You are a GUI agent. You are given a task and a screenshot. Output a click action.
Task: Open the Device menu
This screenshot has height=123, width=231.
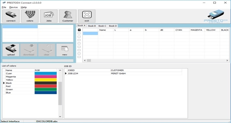13,7
